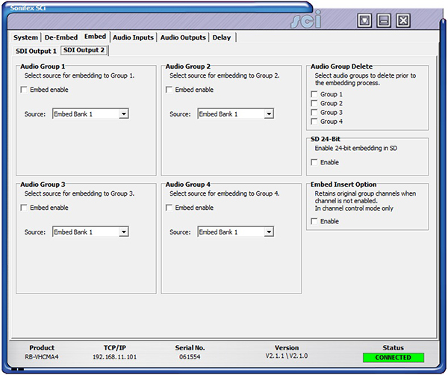Click the sci logo in header
Screen dimensions: 448x375
click(306, 19)
